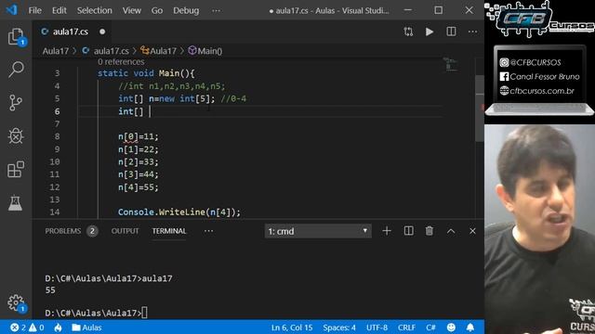Open the Explorer view in activity bar
595x334 pixels.
point(16,37)
